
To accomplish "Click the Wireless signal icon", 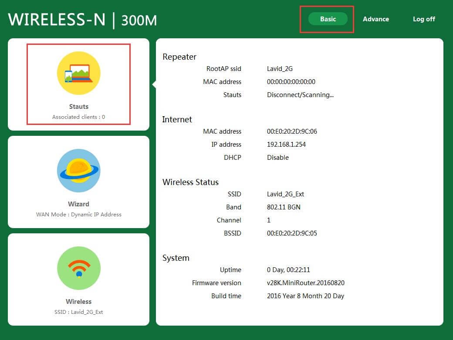I will click(x=79, y=268).
